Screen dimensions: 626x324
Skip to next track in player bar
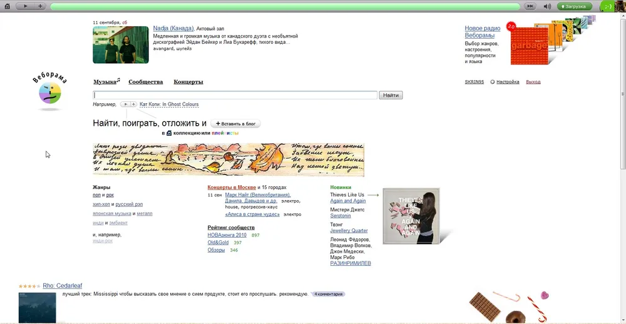530,6
